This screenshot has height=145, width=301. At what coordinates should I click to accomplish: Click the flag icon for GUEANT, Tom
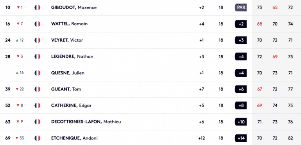38,89
